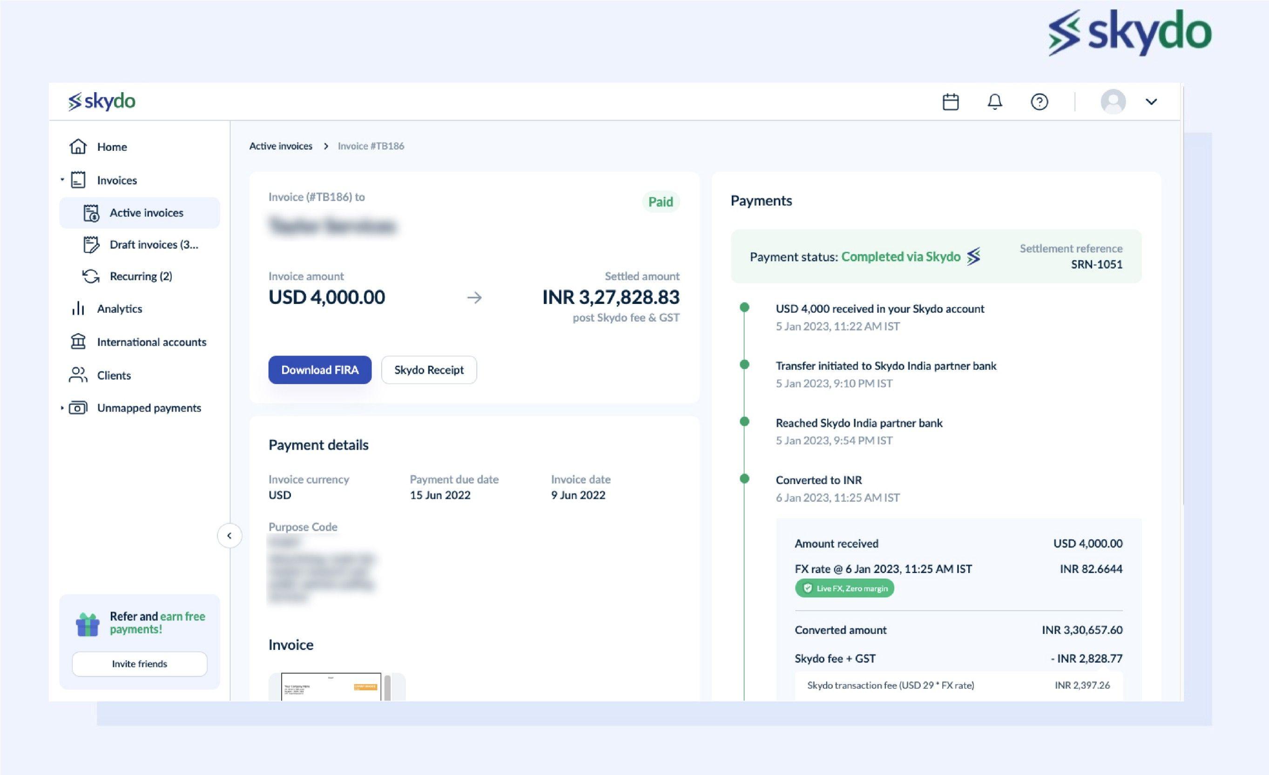This screenshot has height=775, width=1269.
Task: Click the referral gift box icon
Action: pyautogui.click(x=88, y=624)
